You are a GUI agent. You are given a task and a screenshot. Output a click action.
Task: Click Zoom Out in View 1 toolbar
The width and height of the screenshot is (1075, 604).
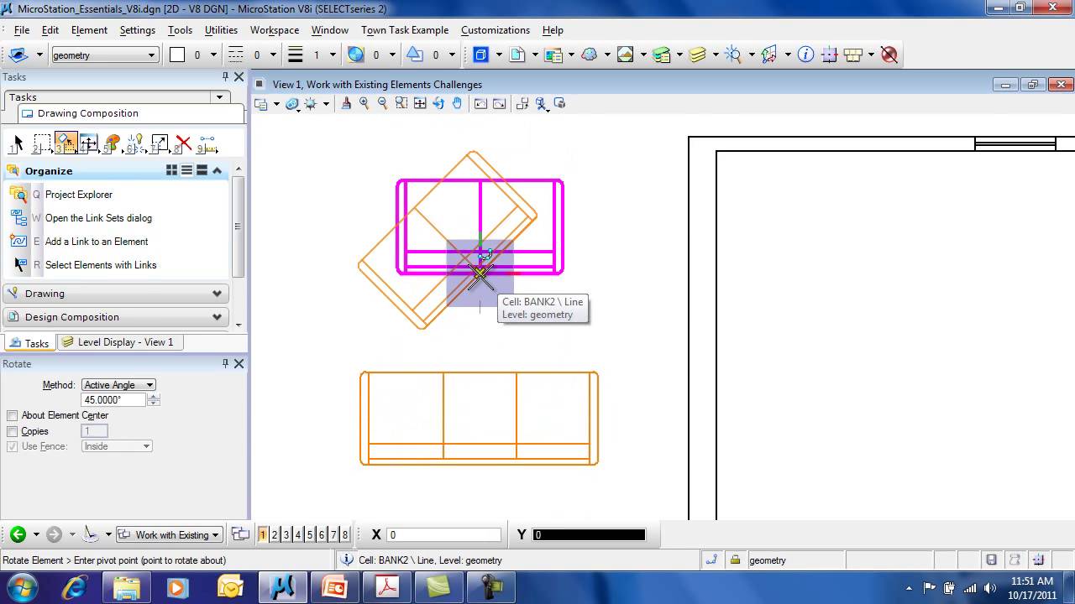tap(383, 103)
